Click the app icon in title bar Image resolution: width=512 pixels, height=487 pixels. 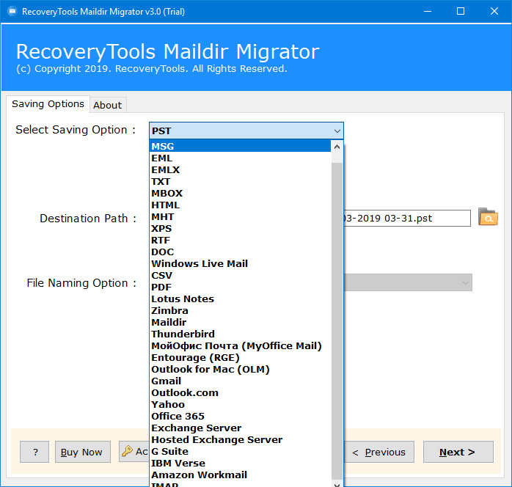(12, 12)
